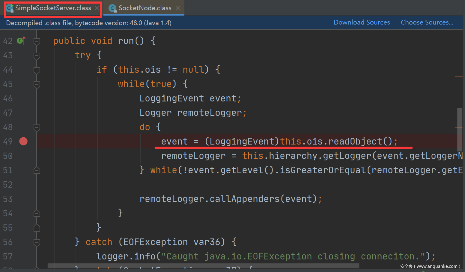This screenshot has width=465, height=272.
Task: Select the SimpleSocketServer.class tab
Action: click(x=53, y=8)
